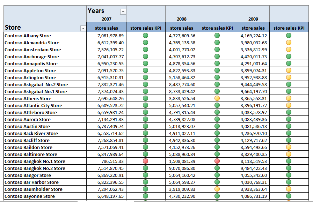Click the 2008 red KPI icon for Bangkok No.1 Store

pyautogui.click(x=217, y=161)
